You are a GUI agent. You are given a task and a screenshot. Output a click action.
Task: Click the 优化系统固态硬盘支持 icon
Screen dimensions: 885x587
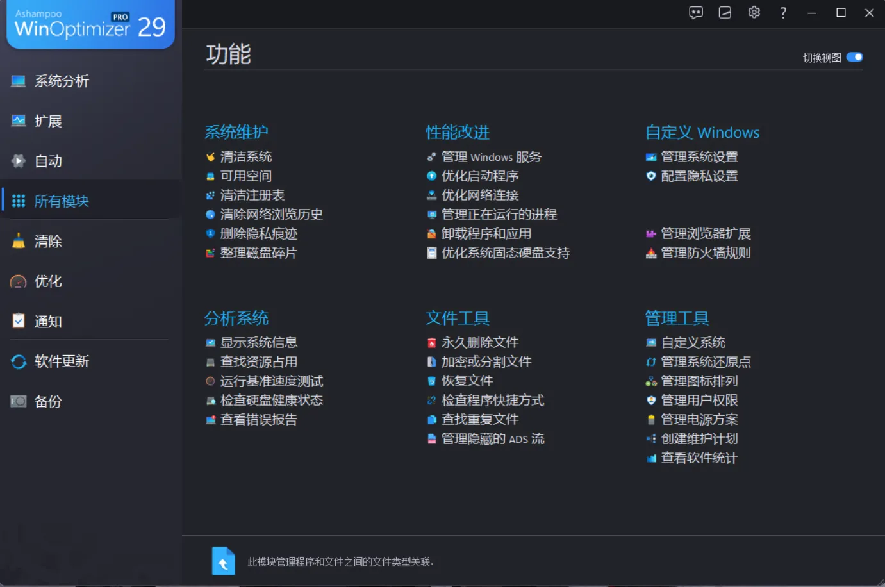tap(432, 253)
